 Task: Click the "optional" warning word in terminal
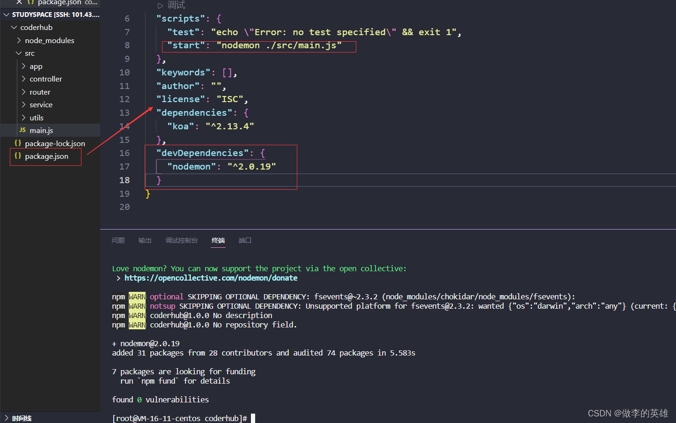coord(167,297)
